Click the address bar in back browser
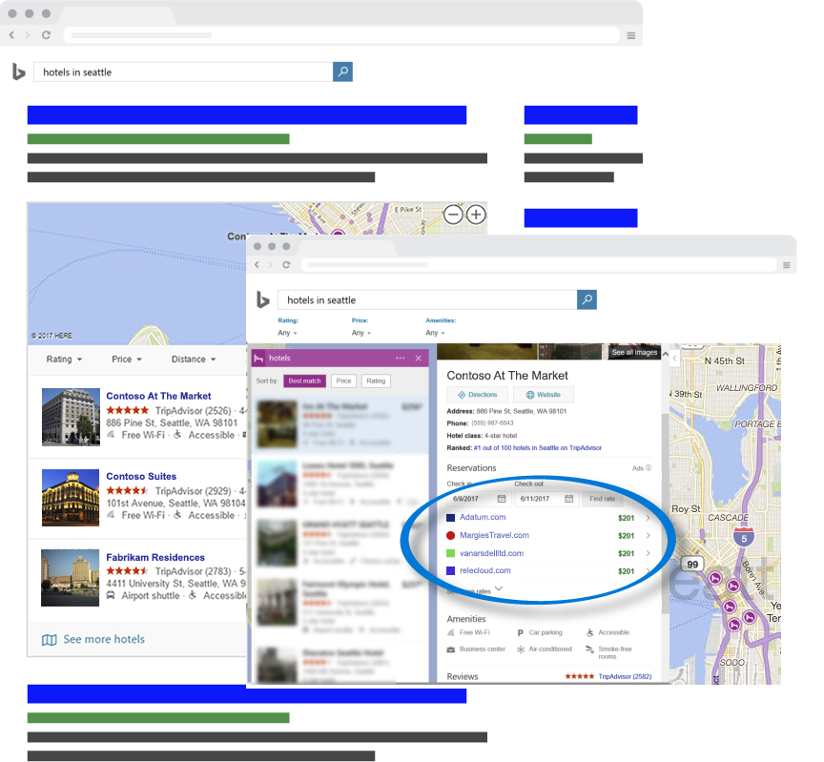This screenshot has height=762, width=824. pyautogui.click(x=342, y=35)
